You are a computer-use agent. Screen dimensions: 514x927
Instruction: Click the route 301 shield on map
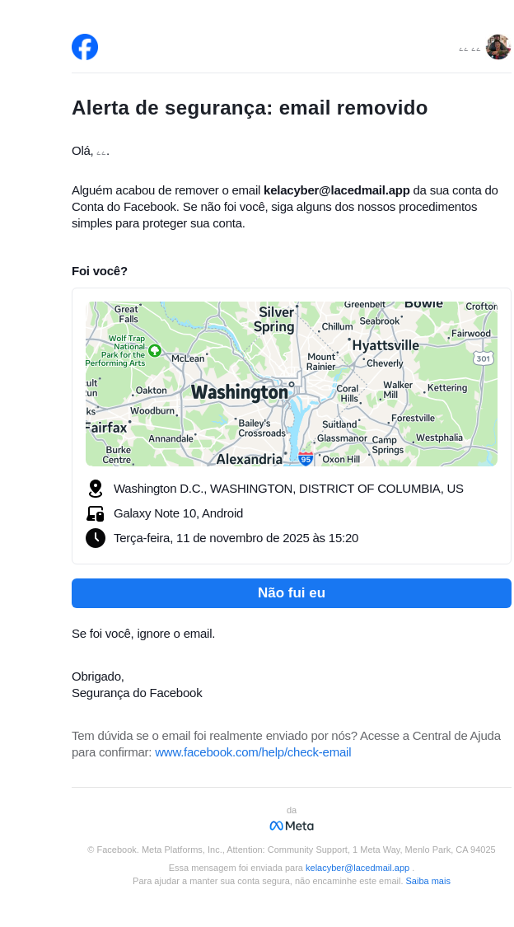[484, 358]
